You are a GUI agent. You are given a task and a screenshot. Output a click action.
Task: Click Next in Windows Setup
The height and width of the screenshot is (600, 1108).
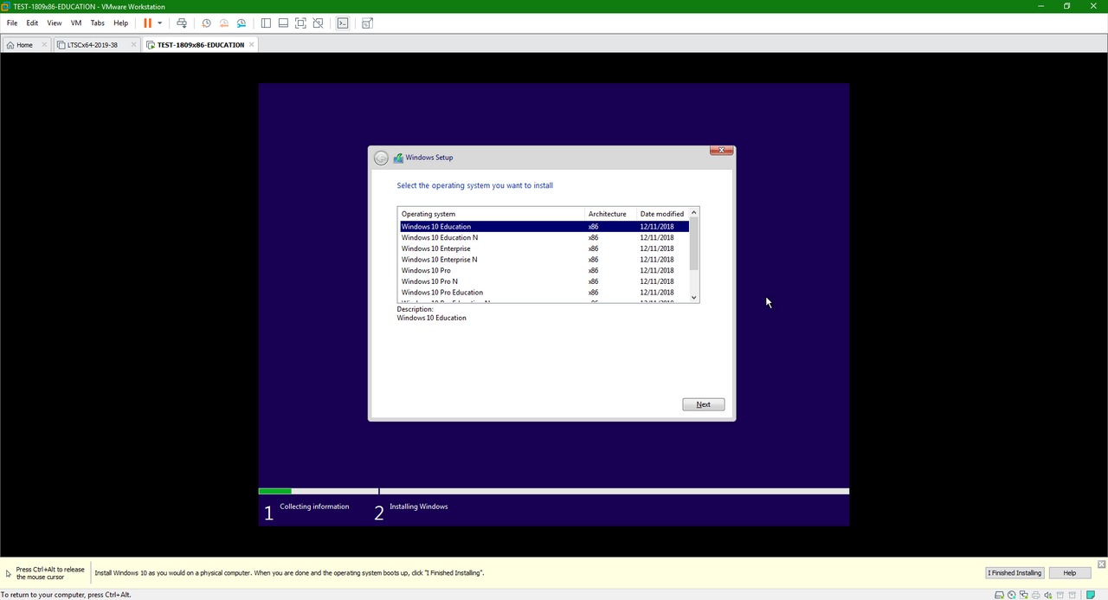tap(704, 404)
